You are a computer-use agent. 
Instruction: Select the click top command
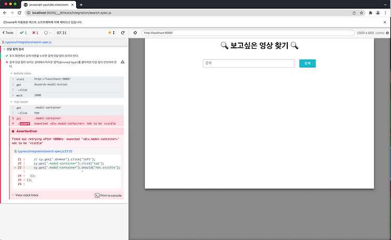[66, 113]
